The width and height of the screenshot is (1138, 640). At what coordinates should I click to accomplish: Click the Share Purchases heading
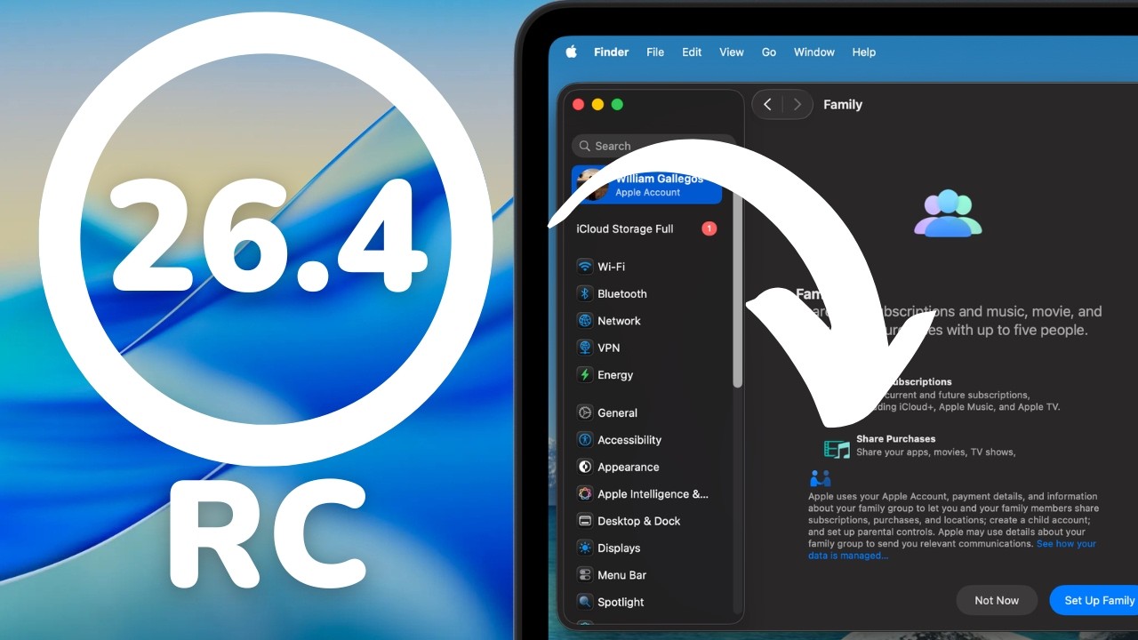896,438
